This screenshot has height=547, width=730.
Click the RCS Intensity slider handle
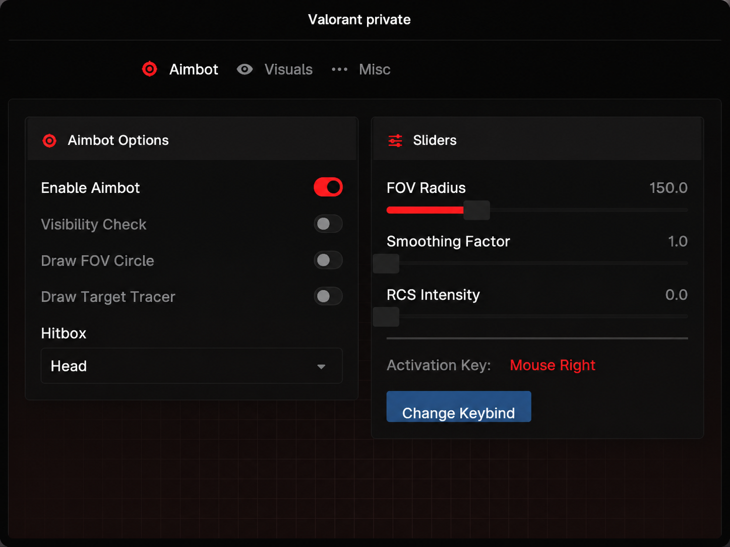coord(386,317)
